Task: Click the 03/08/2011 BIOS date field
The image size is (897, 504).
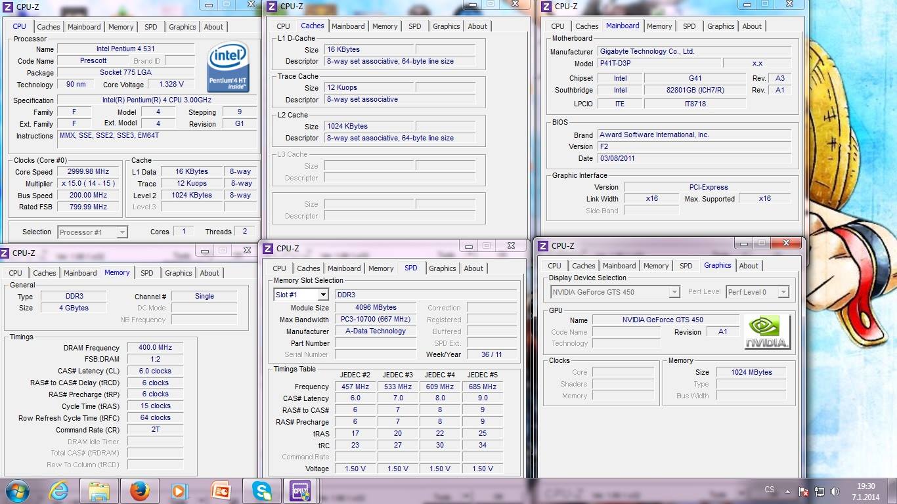Action: pyautogui.click(x=694, y=158)
